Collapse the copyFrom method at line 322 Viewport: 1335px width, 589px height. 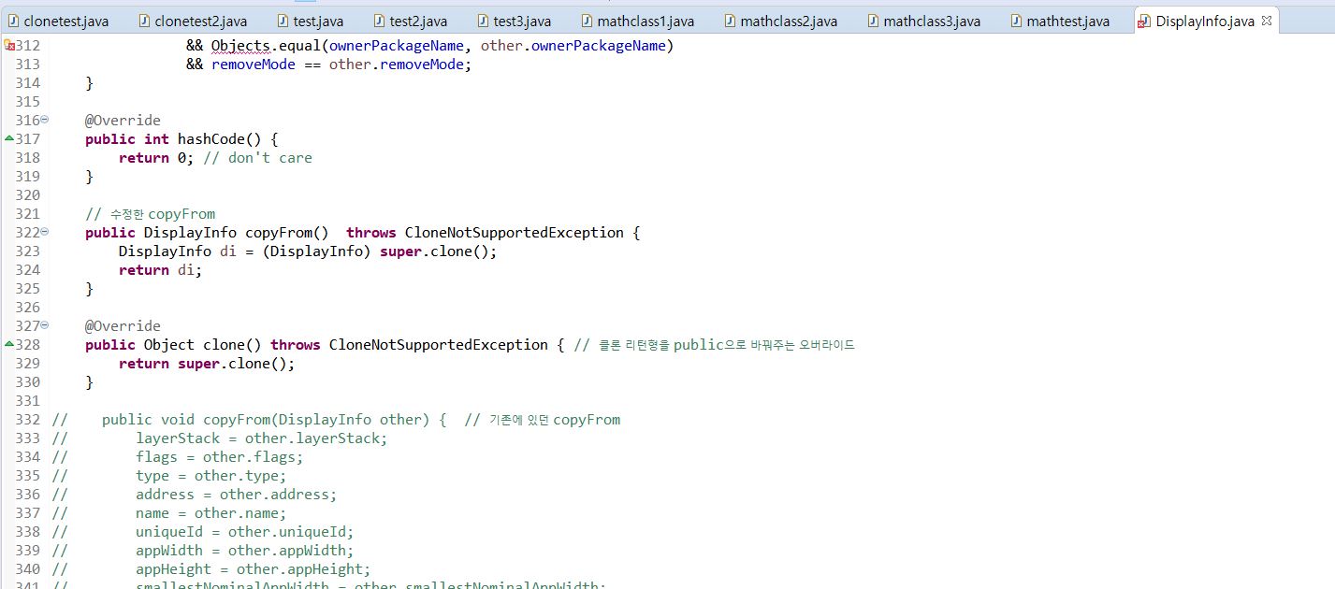tap(45, 232)
